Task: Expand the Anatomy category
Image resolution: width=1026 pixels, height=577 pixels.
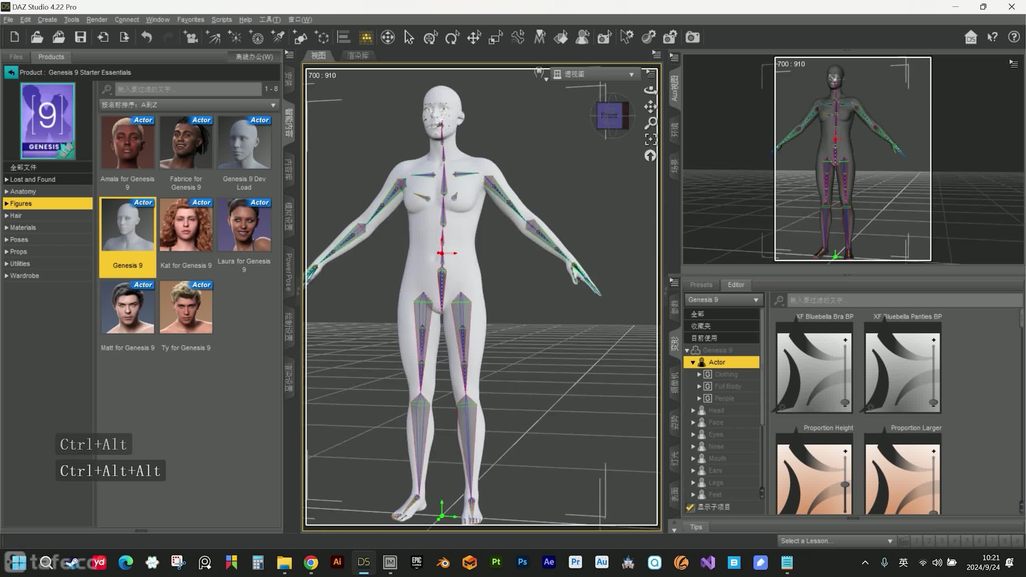Action: pyautogui.click(x=6, y=192)
